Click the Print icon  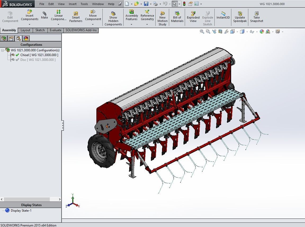[x=155, y=4]
